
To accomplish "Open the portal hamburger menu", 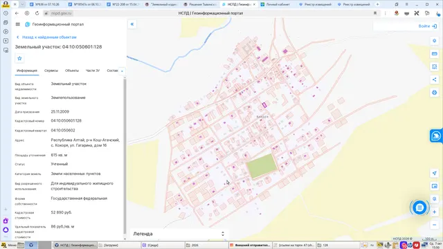I will (x=18, y=24).
